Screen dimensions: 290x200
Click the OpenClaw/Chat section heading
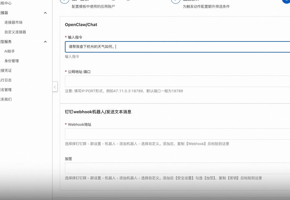click(81, 25)
